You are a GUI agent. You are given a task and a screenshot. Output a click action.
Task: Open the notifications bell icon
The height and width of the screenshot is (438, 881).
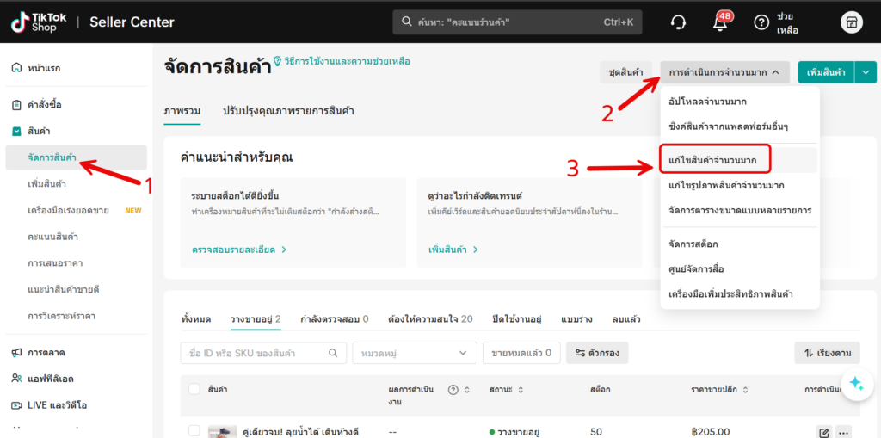[720, 23]
